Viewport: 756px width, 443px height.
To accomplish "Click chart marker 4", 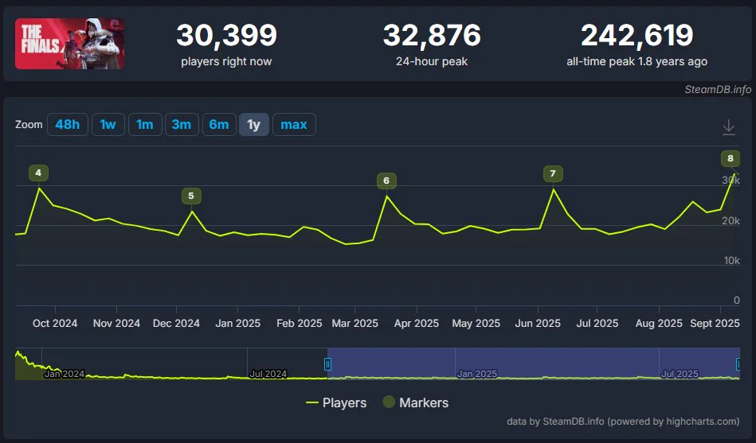I will point(38,173).
